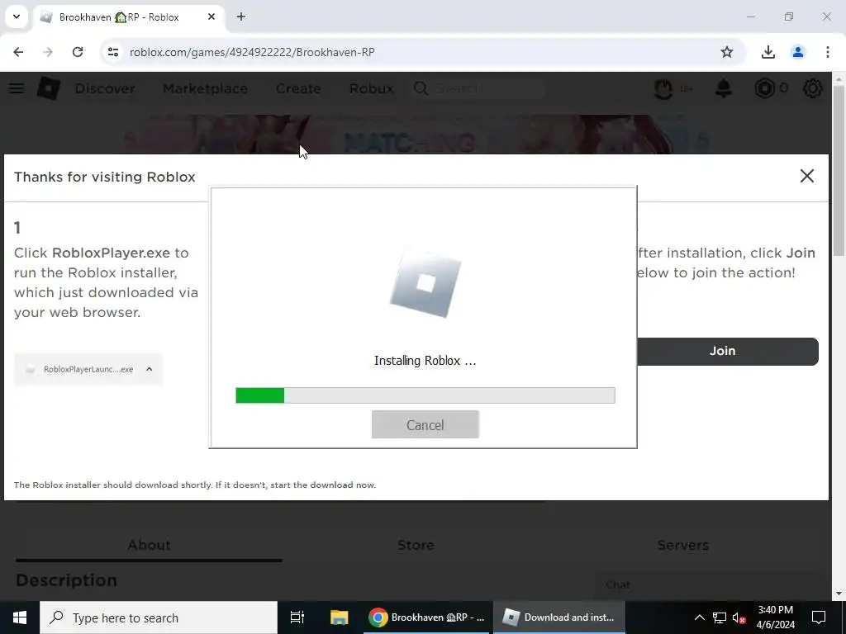
Task: Go back to the previous page
Action: click(18, 52)
